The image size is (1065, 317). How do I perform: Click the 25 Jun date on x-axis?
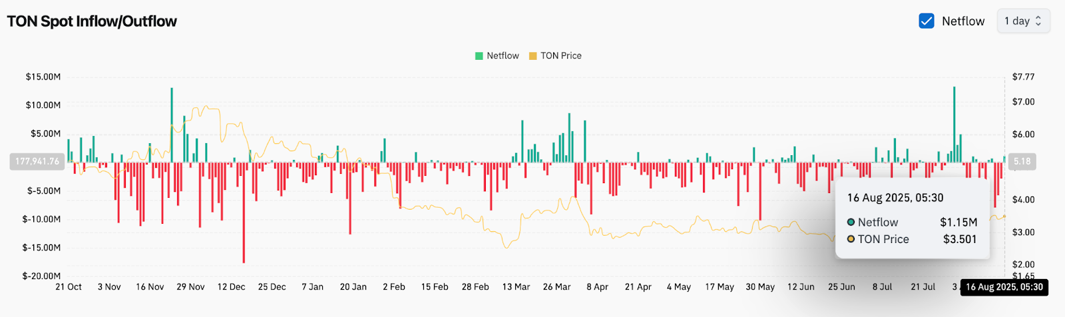coord(841,287)
